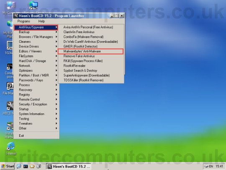Expand the Registry submenu
226x170 pixels.
click(36, 94)
